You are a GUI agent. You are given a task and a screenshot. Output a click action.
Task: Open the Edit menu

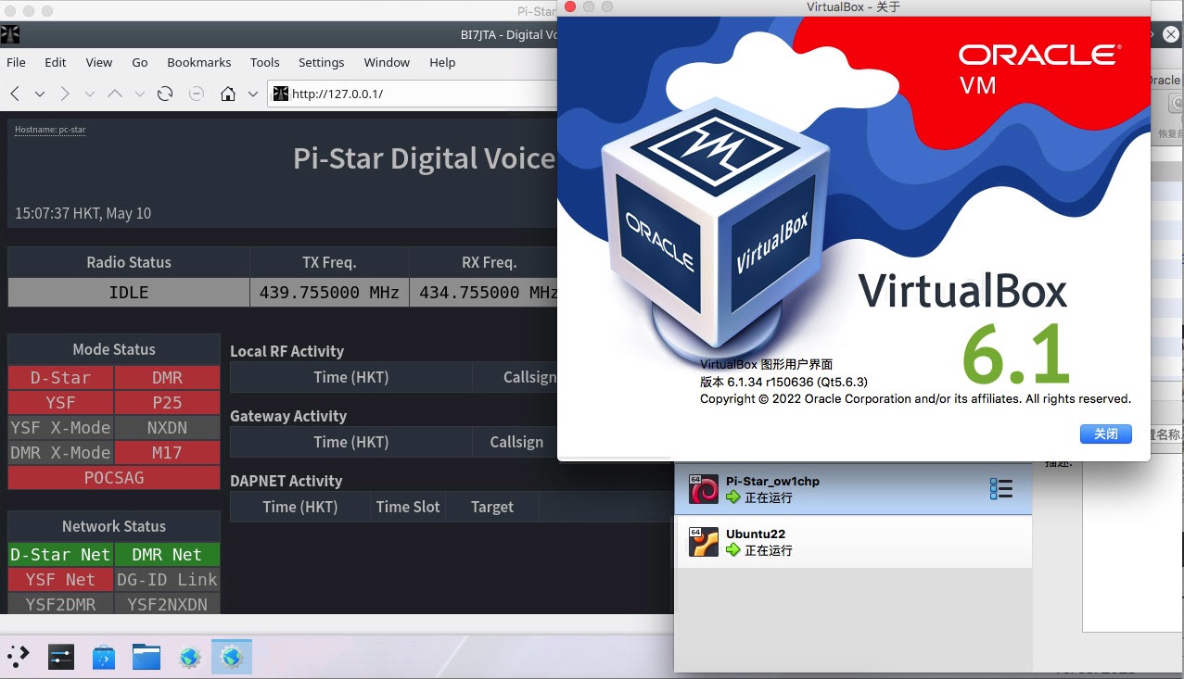pyautogui.click(x=56, y=62)
